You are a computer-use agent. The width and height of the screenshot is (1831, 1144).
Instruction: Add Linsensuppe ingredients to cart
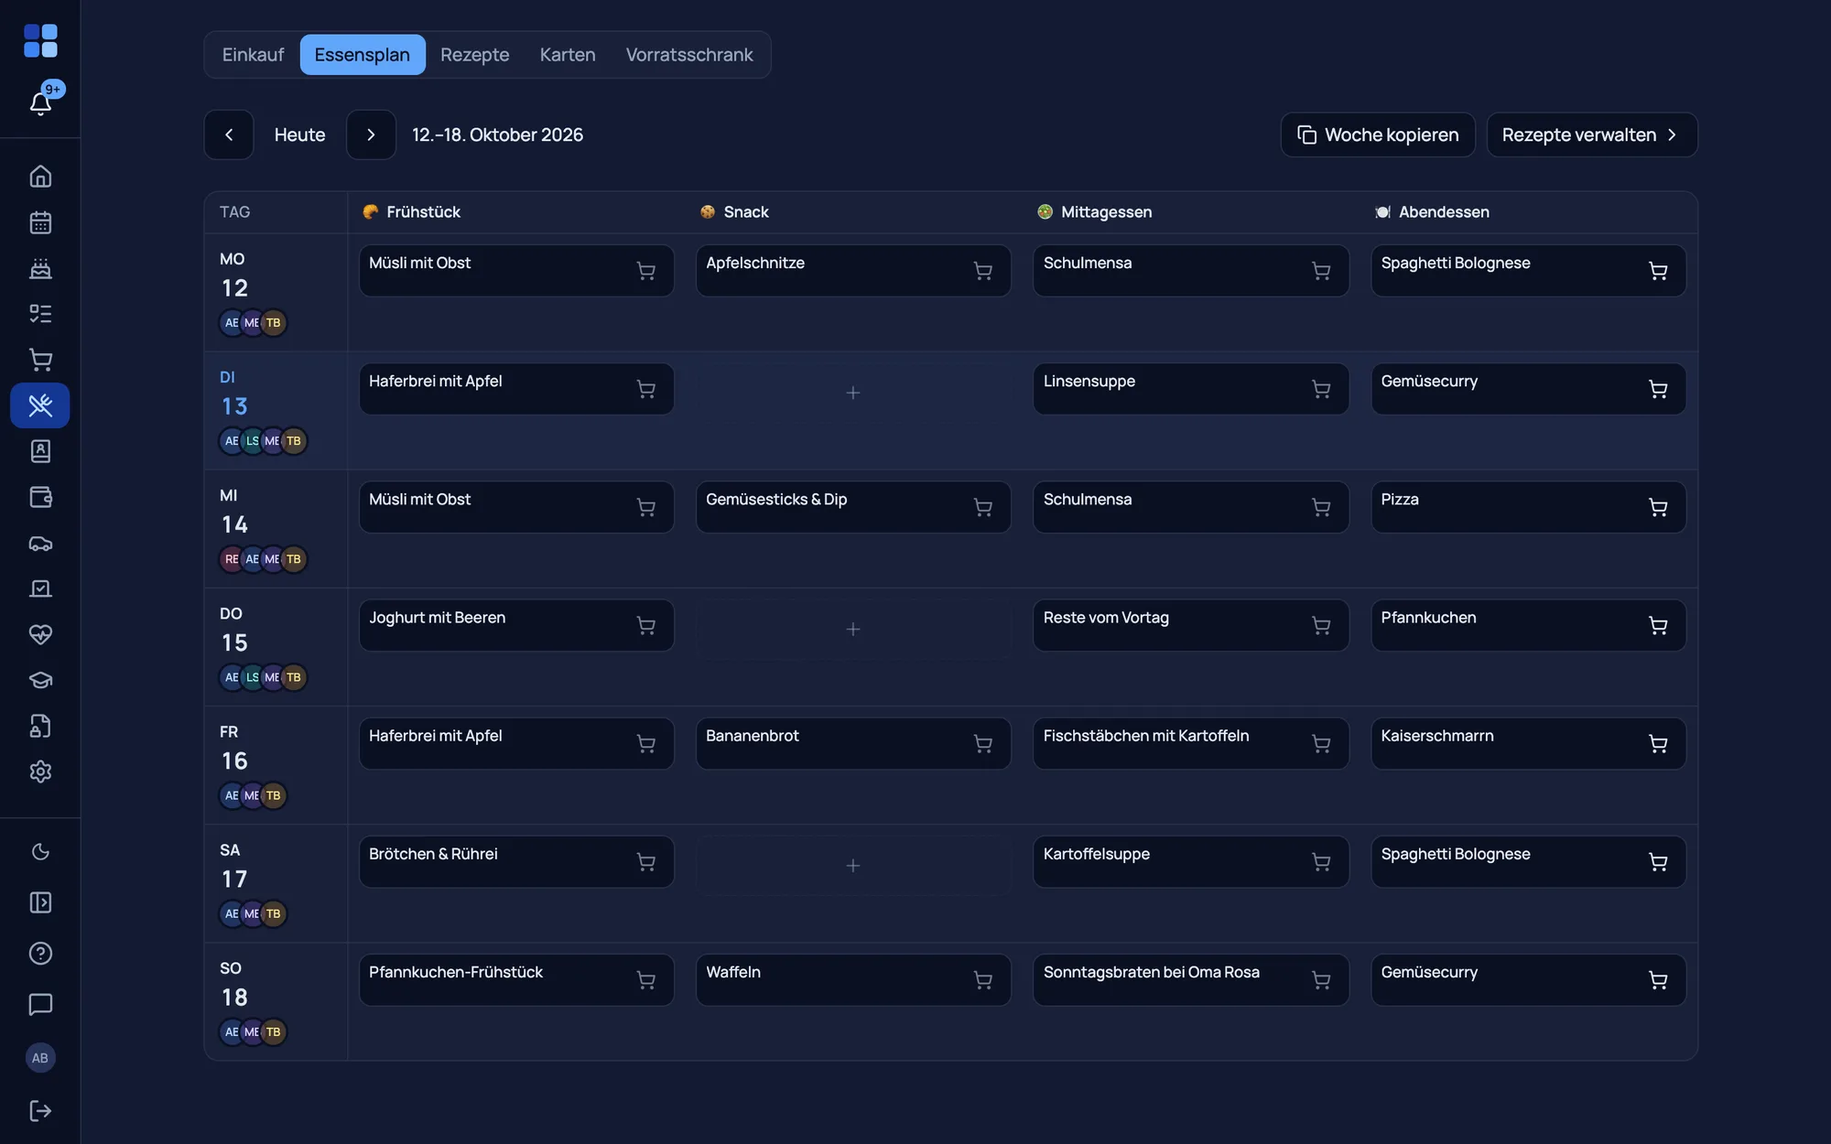[x=1321, y=389]
